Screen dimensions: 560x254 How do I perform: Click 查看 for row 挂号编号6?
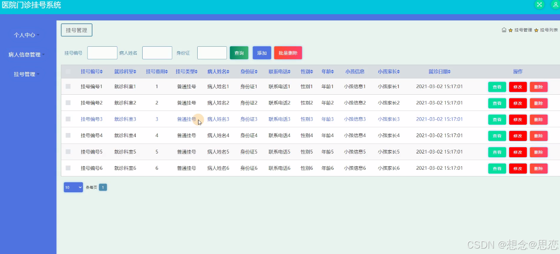pyautogui.click(x=497, y=168)
